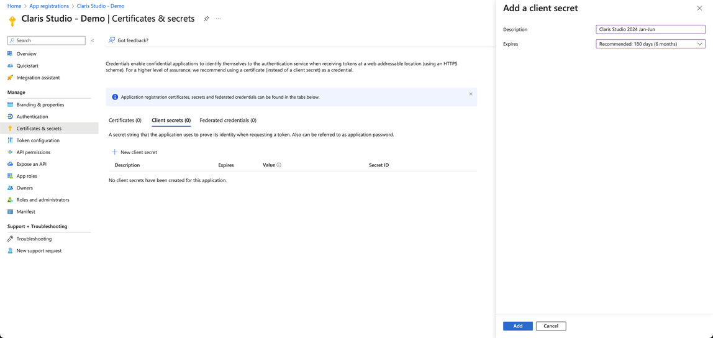
Task: Go to Home via breadcrumb
Action: click(14, 6)
